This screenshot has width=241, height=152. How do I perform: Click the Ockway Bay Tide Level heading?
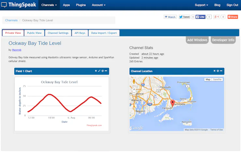[35, 43]
